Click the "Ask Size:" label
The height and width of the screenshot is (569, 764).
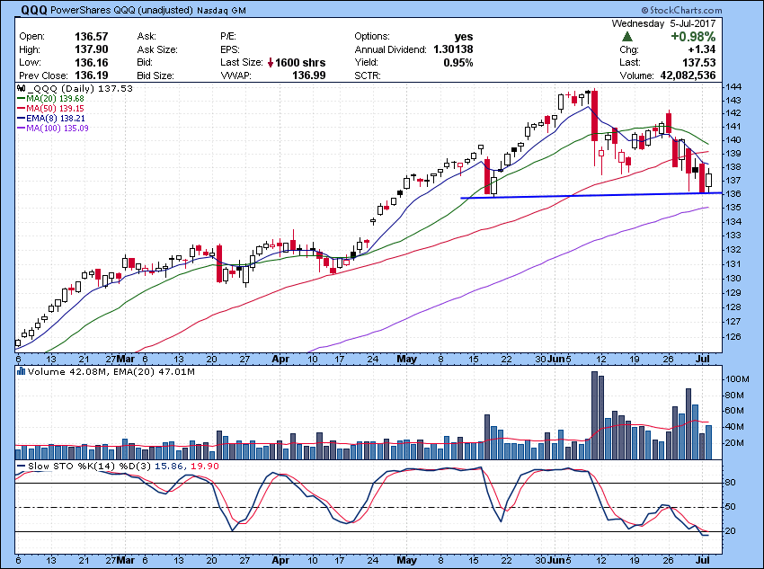click(157, 49)
